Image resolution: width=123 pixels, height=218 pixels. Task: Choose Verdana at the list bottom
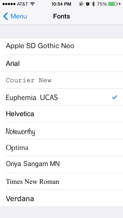(62, 199)
